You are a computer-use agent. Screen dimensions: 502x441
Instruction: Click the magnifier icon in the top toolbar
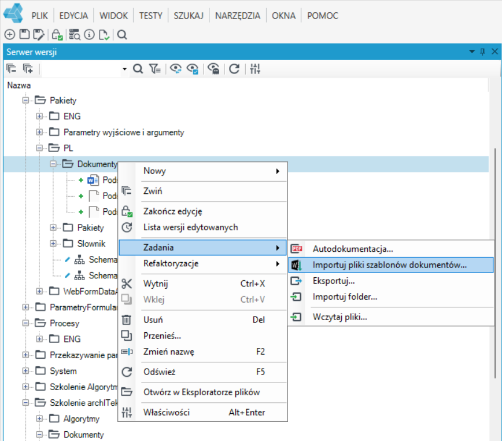tap(122, 35)
